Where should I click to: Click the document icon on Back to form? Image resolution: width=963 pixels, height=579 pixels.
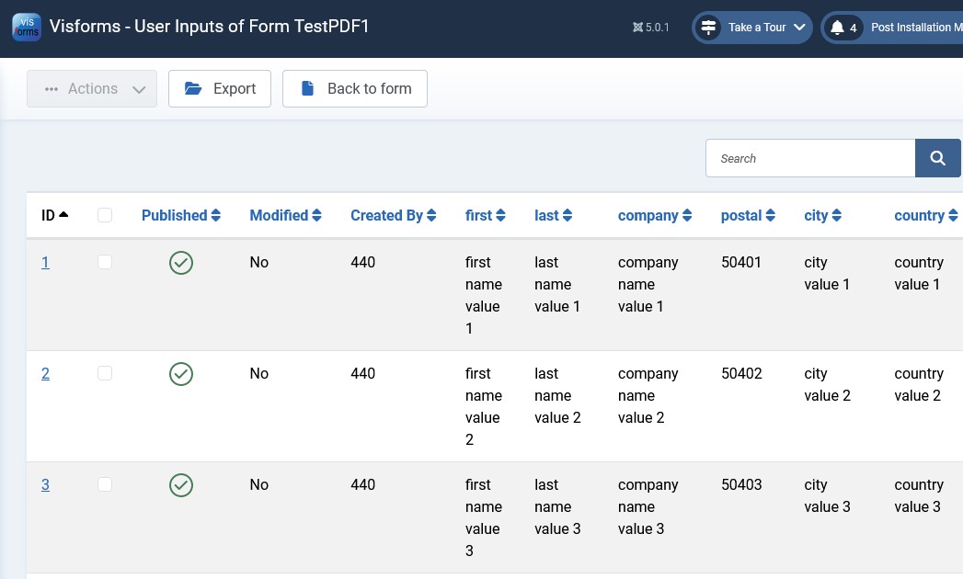coord(307,88)
